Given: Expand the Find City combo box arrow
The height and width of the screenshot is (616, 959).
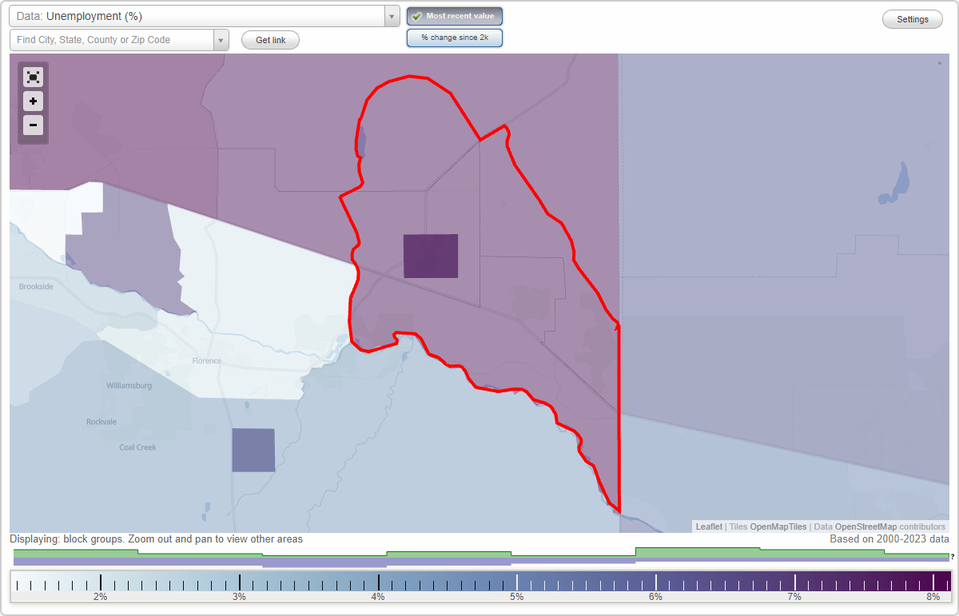Looking at the screenshot, I should coord(221,38).
